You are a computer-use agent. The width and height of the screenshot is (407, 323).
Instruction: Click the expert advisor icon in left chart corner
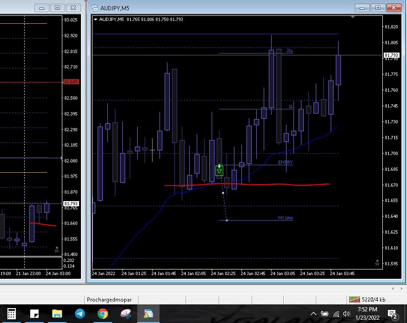coord(57,250)
